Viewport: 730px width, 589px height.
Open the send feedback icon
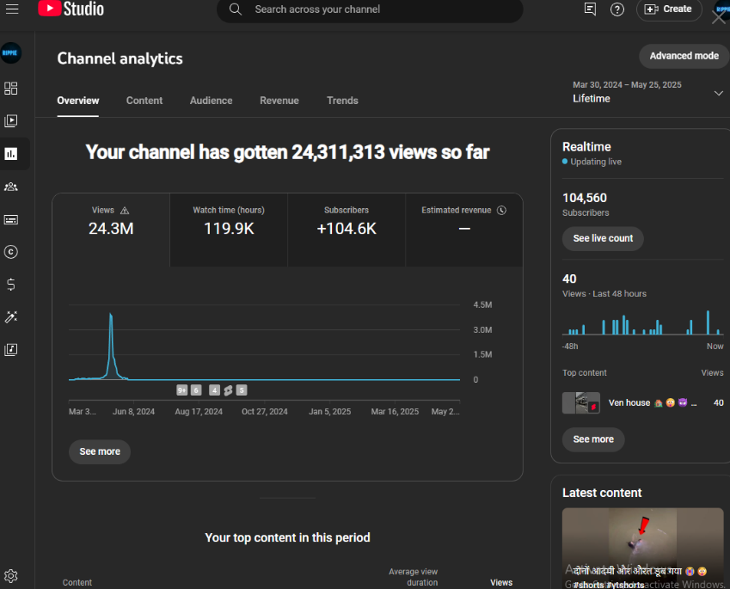coord(590,9)
